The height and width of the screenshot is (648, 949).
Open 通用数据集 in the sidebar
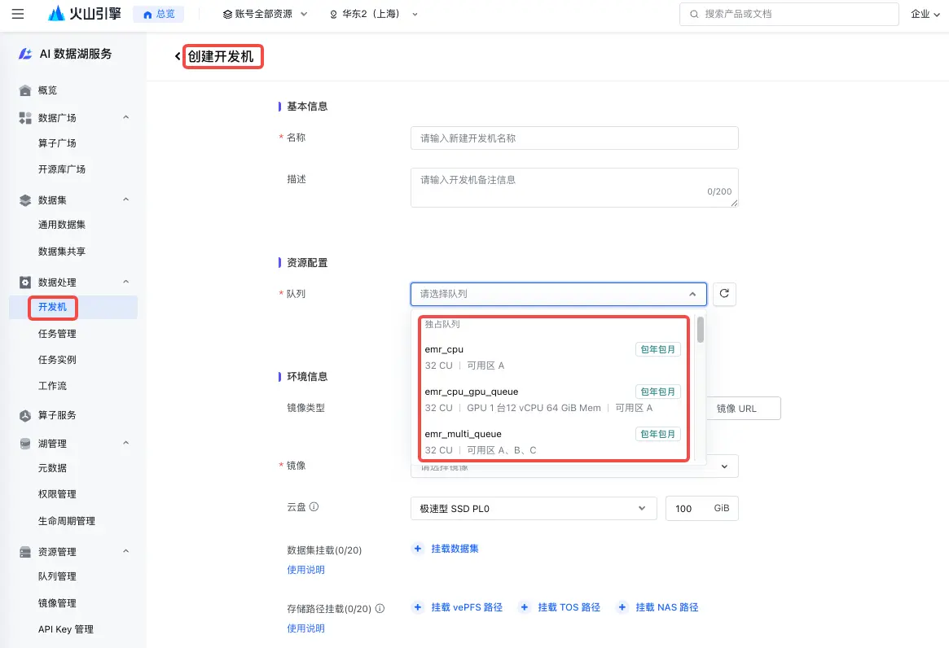pyautogui.click(x=62, y=225)
